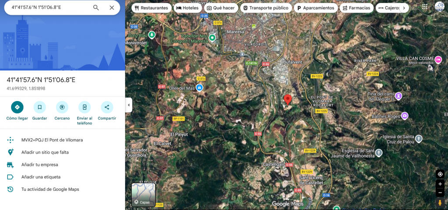Click the search magnifier icon
Screen dimensions: 448x210
click(96, 7)
